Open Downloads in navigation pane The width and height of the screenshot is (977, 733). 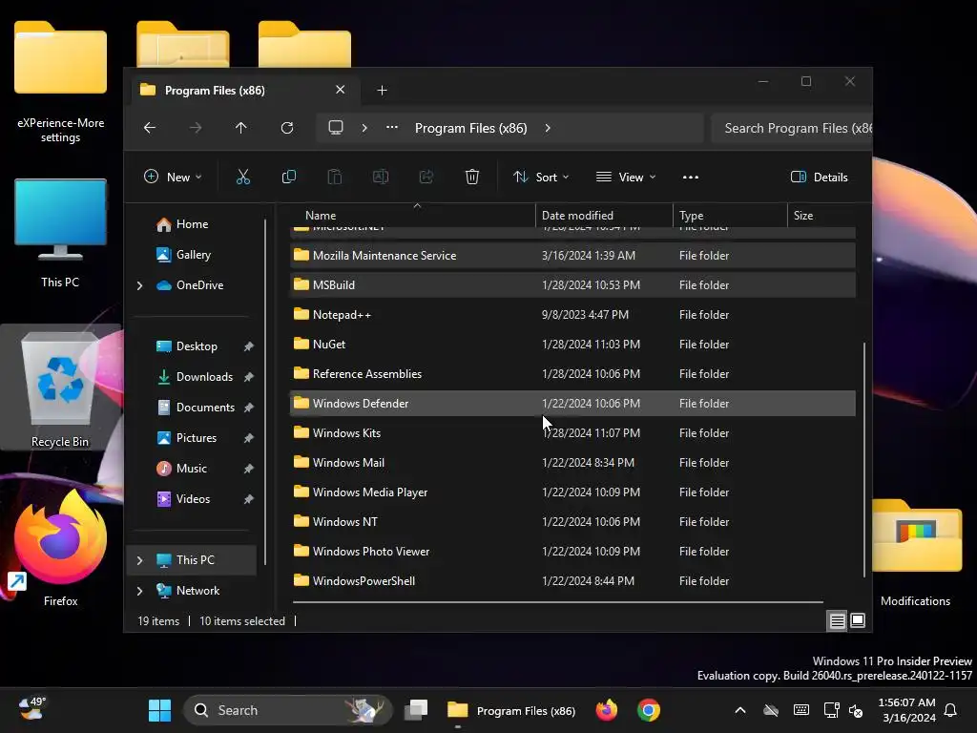click(204, 377)
